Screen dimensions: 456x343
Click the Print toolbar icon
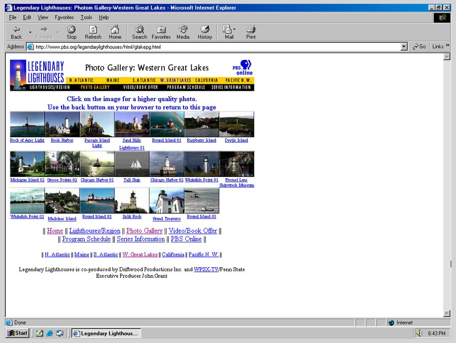click(251, 29)
